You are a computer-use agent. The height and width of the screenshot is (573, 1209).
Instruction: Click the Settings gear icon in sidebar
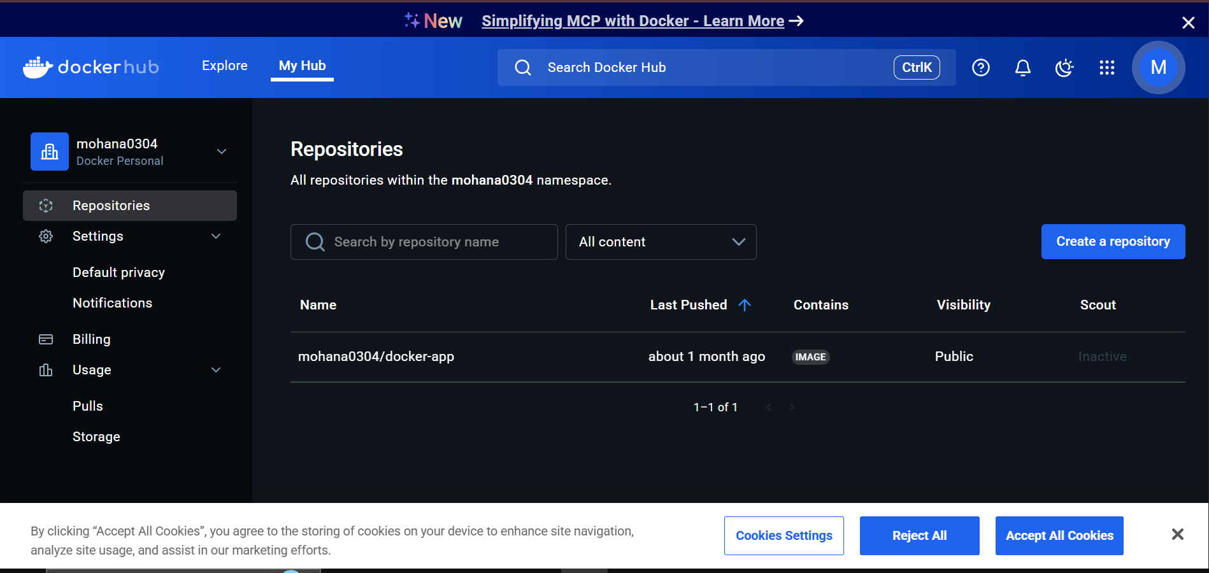point(46,236)
